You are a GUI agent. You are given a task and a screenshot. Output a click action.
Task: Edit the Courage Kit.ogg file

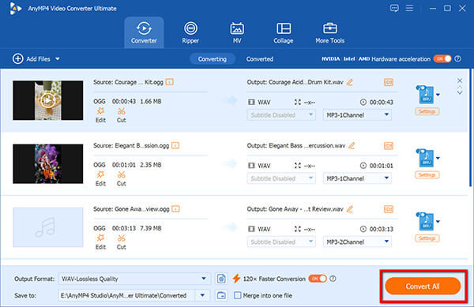[100, 115]
